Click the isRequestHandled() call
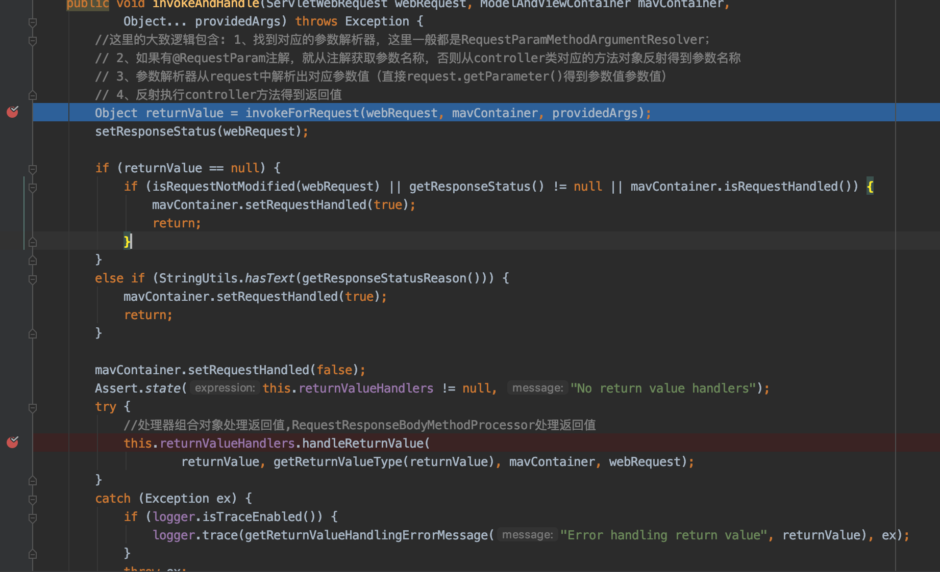Image resolution: width=940 pixels, height=572 pixels. pyautogui.click(x=787, y=187)
